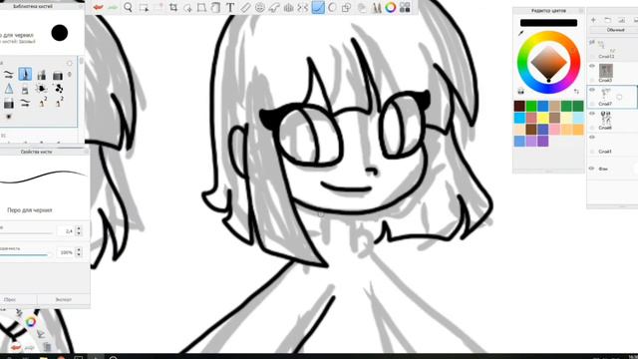Decrease opacity with down stepper arrow

point(79,255)
